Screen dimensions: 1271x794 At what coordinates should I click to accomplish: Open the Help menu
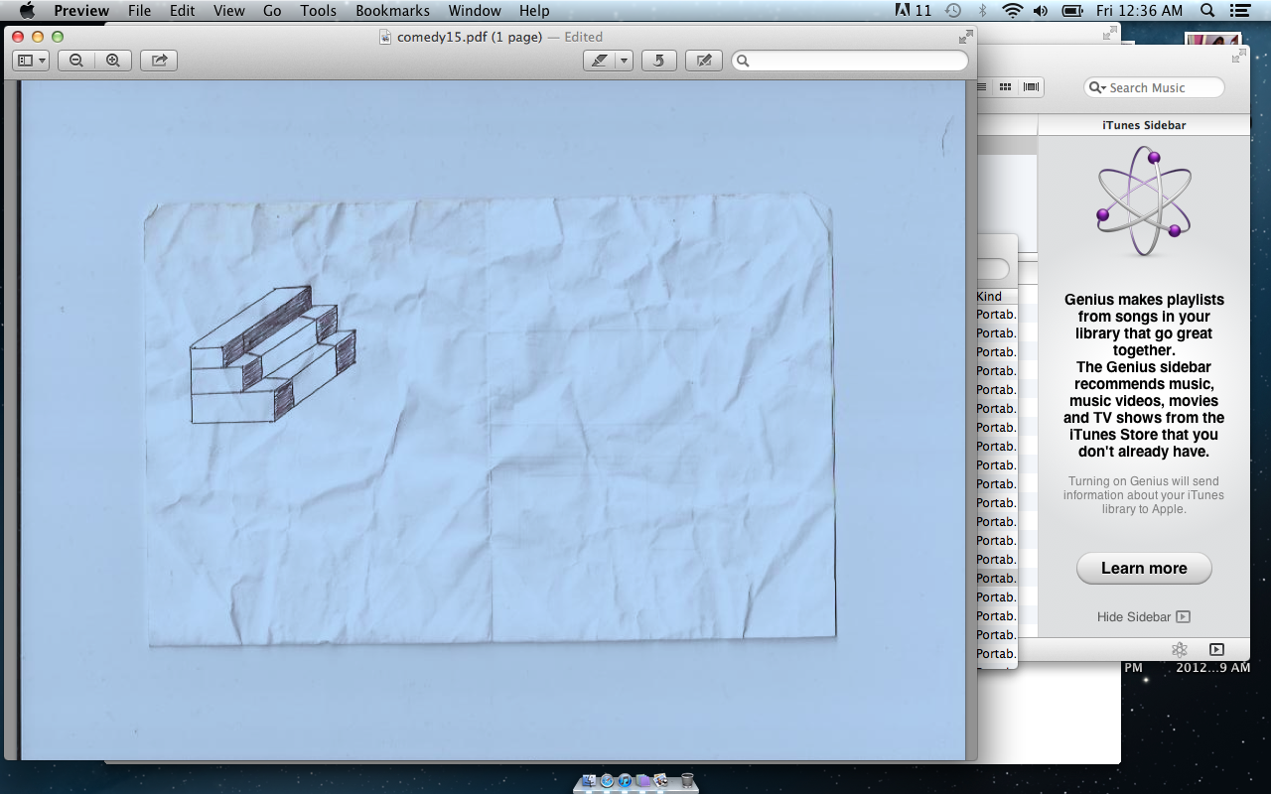click(x=534, y=11)
